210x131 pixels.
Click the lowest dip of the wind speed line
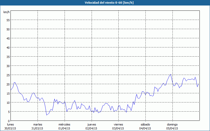tap(47, 115)
